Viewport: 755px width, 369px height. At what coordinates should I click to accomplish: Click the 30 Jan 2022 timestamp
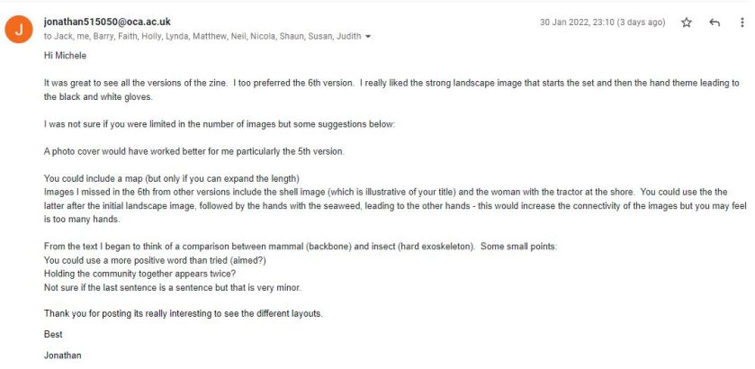(602, 22)
